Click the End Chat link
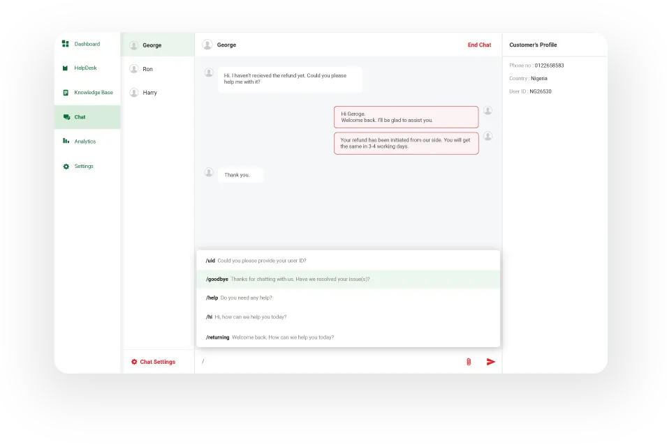The image size is (667, 444). pos(479,44)
